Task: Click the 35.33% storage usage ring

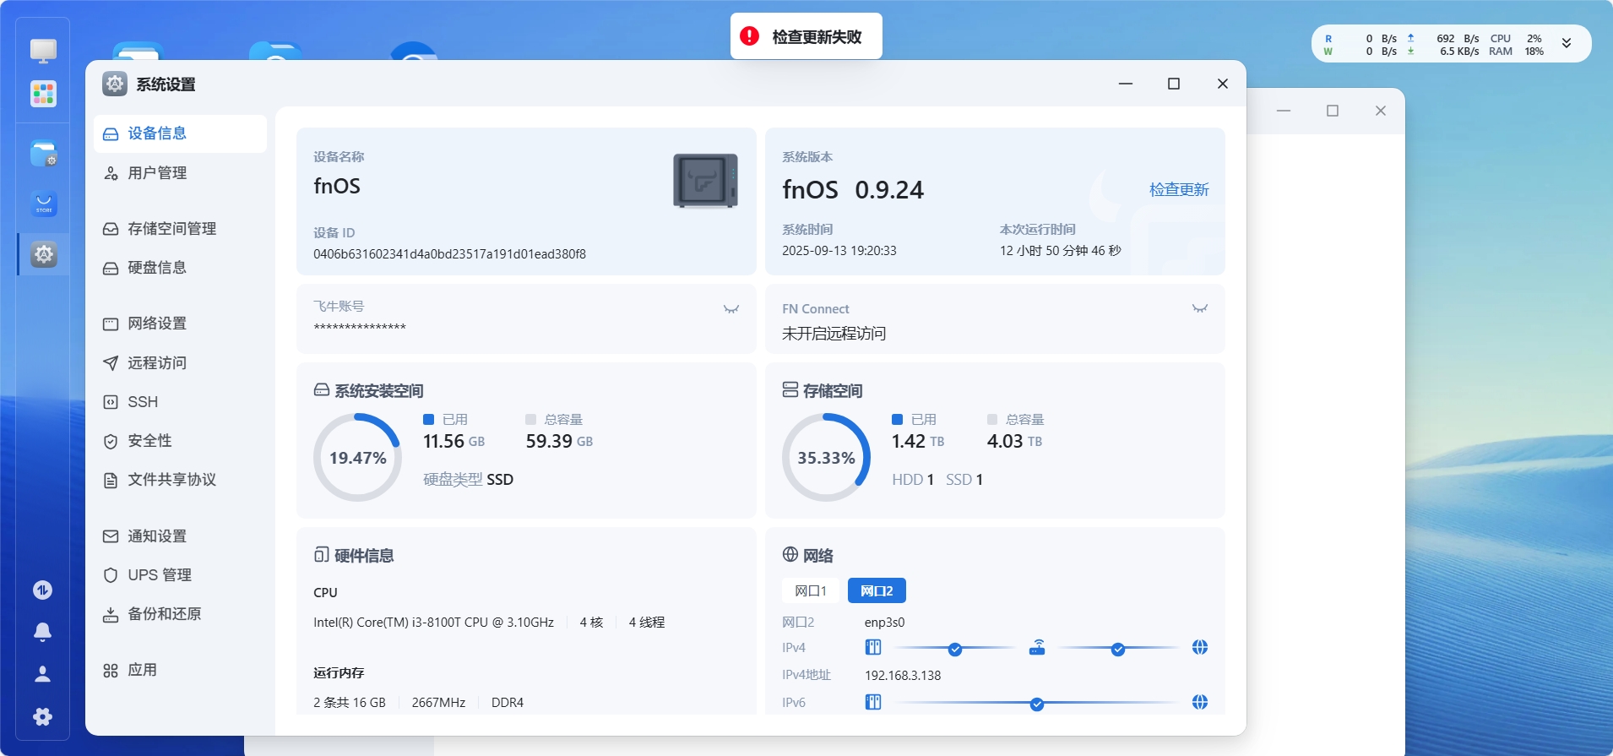Action: click(x=826, y=457)
